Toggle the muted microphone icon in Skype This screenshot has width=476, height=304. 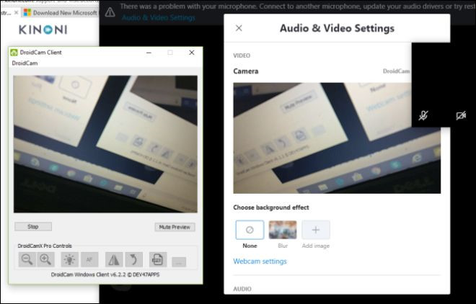click(x=424, y=116)
